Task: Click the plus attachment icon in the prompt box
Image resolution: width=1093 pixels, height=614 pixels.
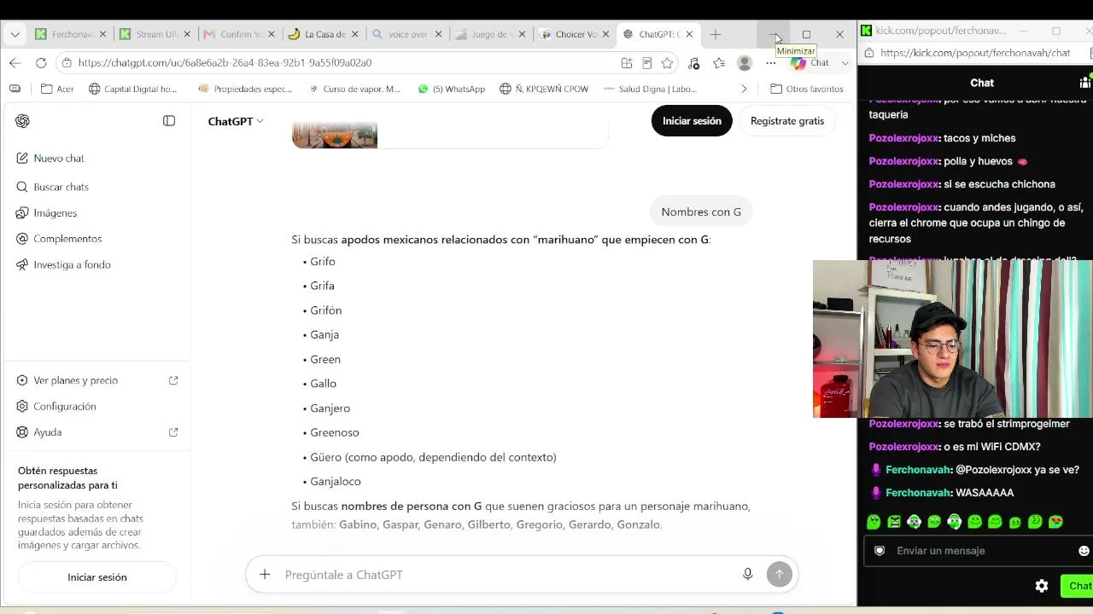Action: 265,575
